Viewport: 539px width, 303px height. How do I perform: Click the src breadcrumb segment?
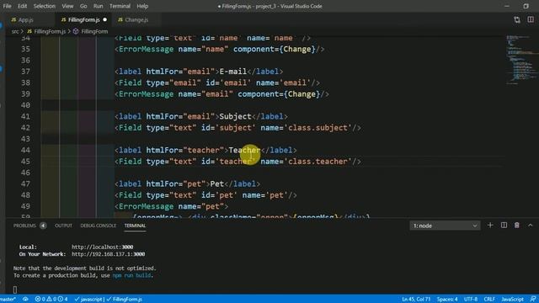(15, 31)
